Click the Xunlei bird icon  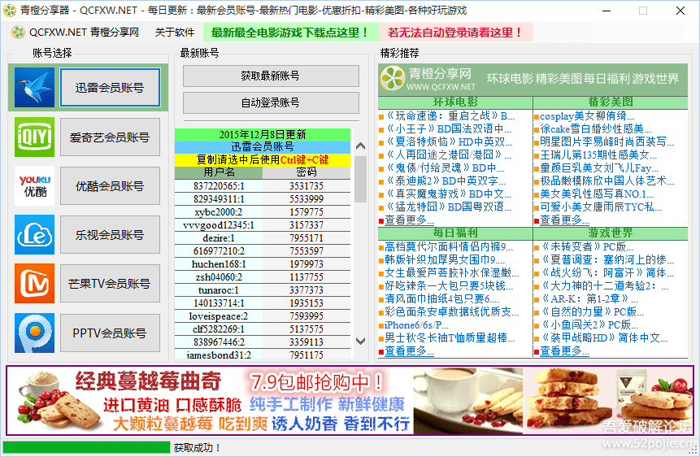[34, 88]
